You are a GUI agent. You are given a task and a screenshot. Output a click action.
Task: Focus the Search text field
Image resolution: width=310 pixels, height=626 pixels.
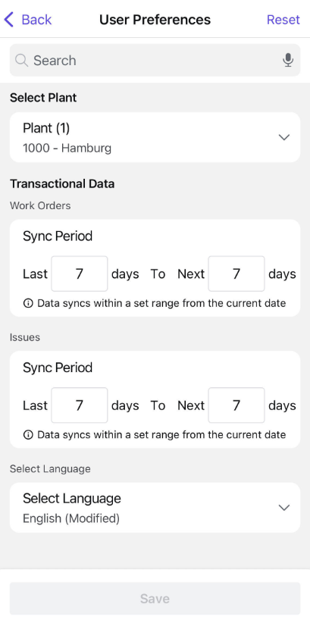155,61
